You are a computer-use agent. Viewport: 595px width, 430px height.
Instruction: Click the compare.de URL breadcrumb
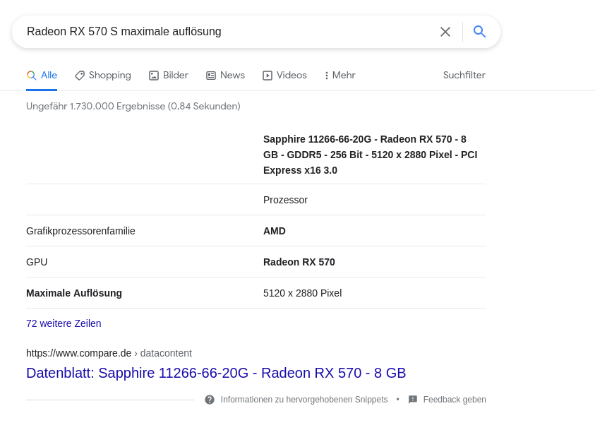point(109,353)
